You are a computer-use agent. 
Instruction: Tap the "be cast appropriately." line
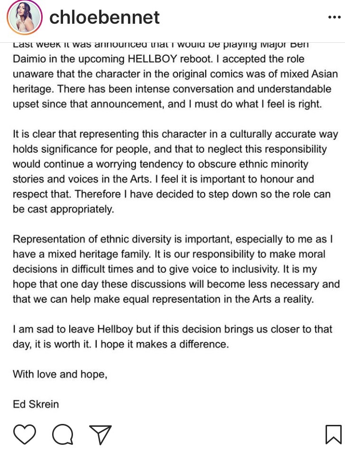coord(63,209)
